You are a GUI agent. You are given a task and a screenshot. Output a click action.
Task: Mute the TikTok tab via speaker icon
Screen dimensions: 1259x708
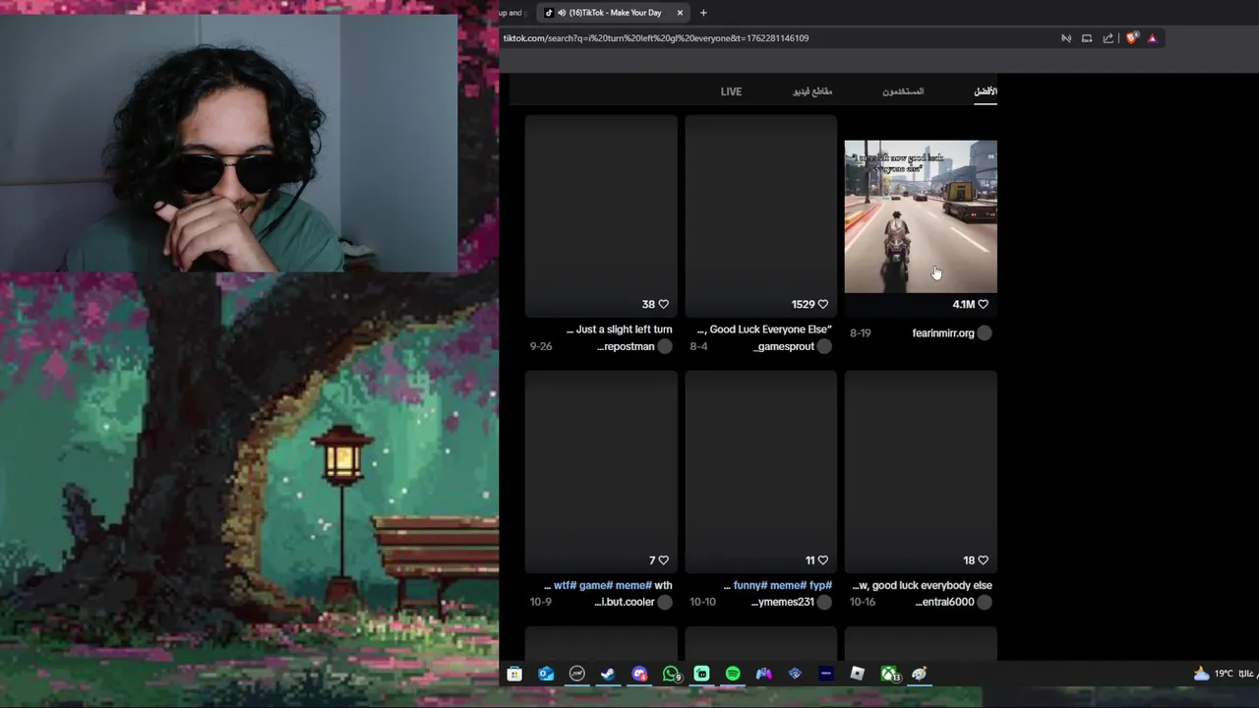click(x=562, y=13)
